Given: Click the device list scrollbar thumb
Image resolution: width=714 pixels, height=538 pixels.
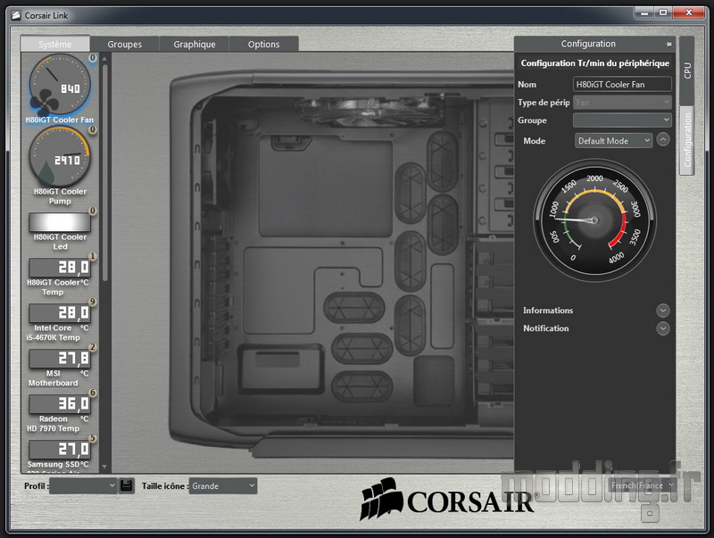Looking at the screenshot, I should coord(104,173).
